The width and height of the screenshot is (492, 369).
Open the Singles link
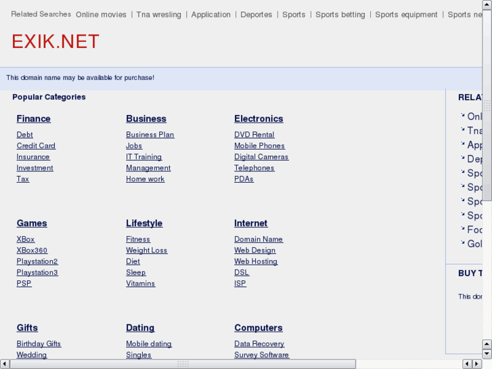(x=139, y=355)
